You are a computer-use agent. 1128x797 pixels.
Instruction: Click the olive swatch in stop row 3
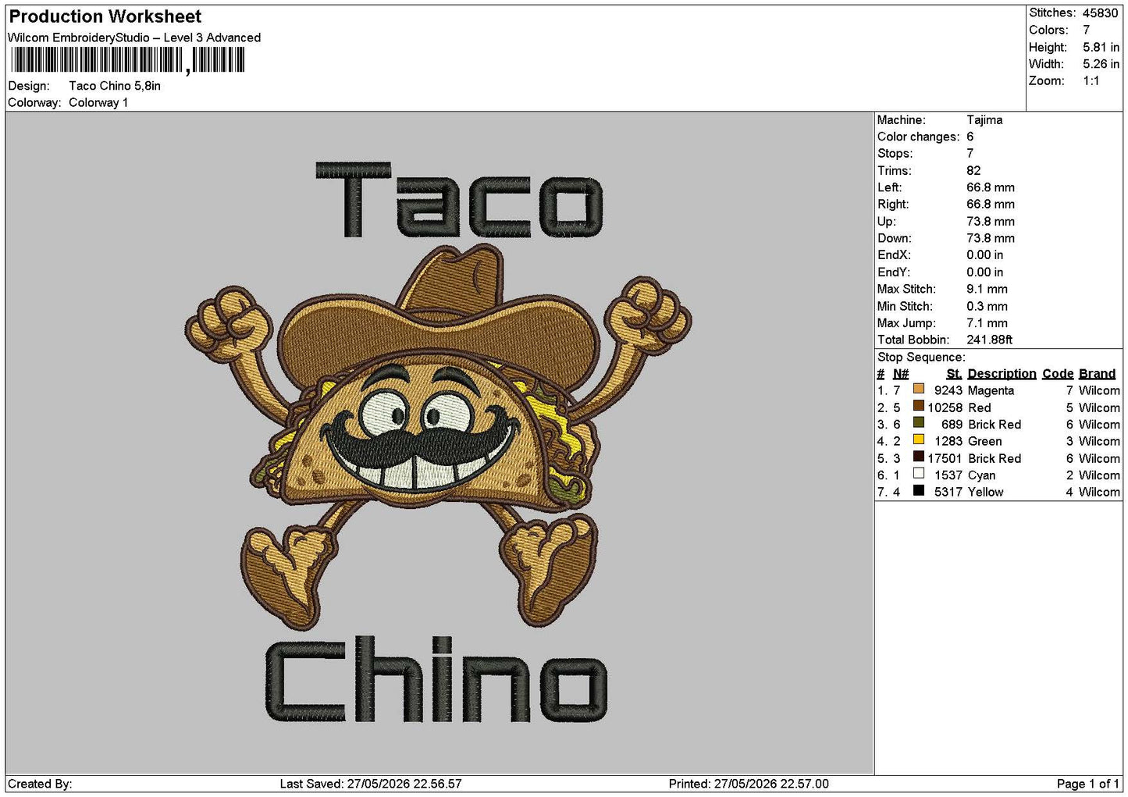pyautogui.click(x=919, y=423)
